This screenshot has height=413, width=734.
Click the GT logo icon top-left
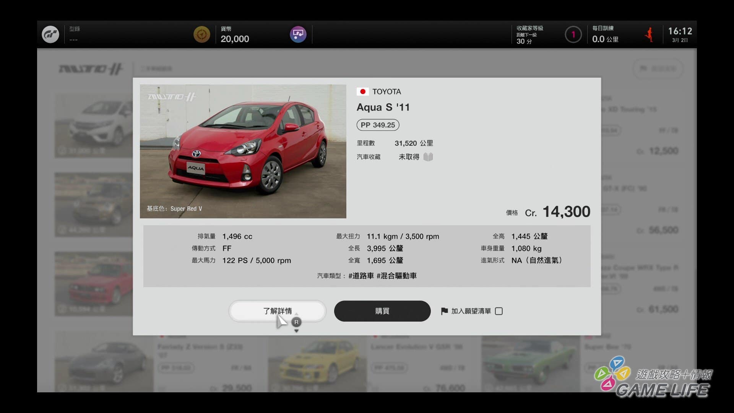coord(50,35)
